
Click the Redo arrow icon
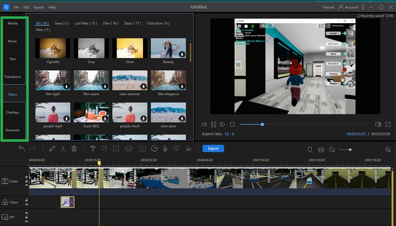coord(33,148)
